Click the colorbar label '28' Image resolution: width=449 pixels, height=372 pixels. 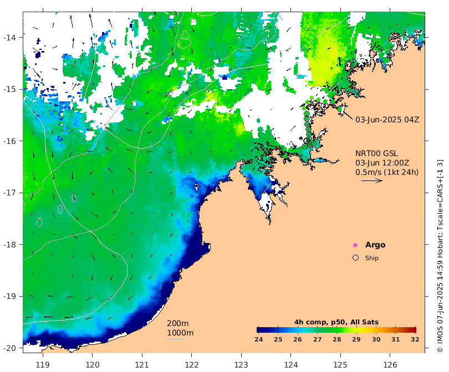click(x=337, y=339)
